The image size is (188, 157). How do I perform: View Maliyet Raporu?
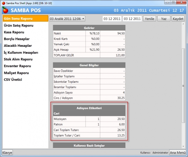tap(16, 73)
